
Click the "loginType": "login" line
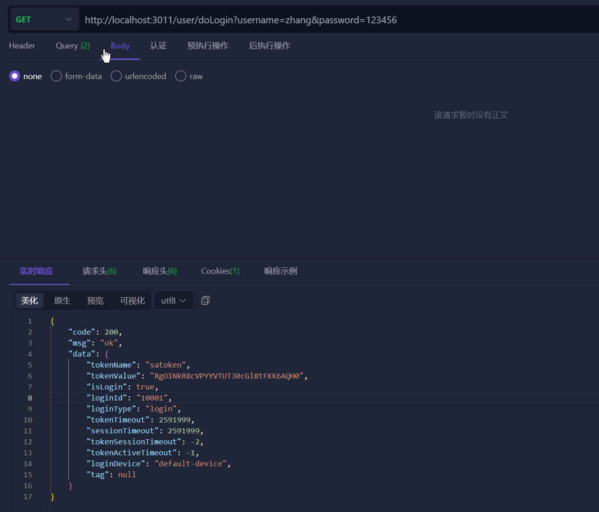[x=134, y=409]
